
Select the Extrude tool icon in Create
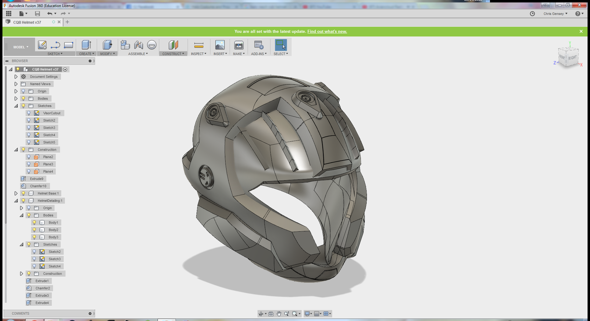tap(87, 45)
